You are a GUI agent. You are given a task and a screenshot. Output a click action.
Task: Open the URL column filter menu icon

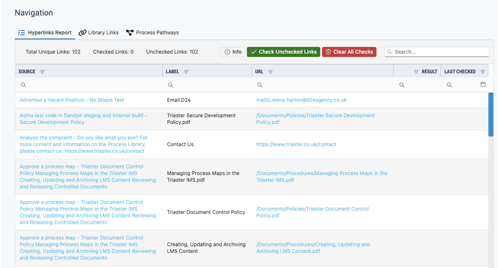click(x=270, y=72)
